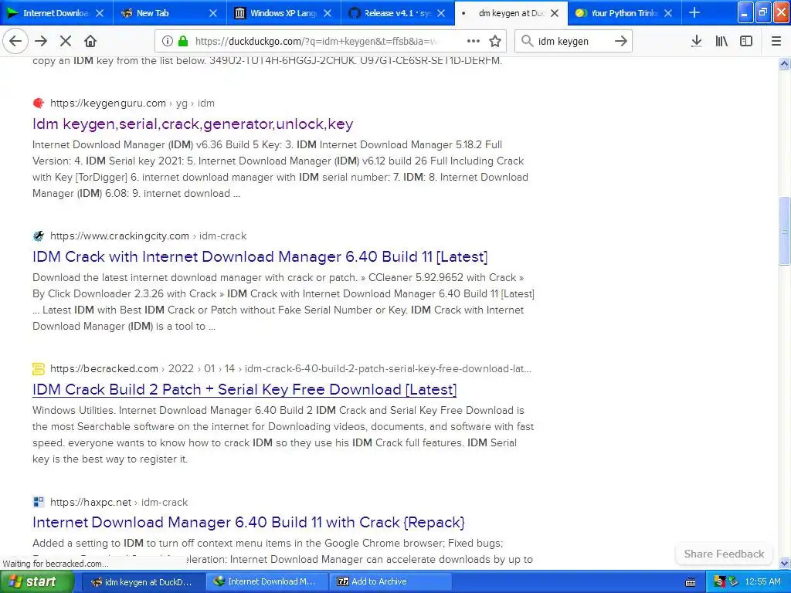The width and height of the screenshot is (791, 593).
Task: Click the vertical scrollbar thumb
Action: pos(784,231)
